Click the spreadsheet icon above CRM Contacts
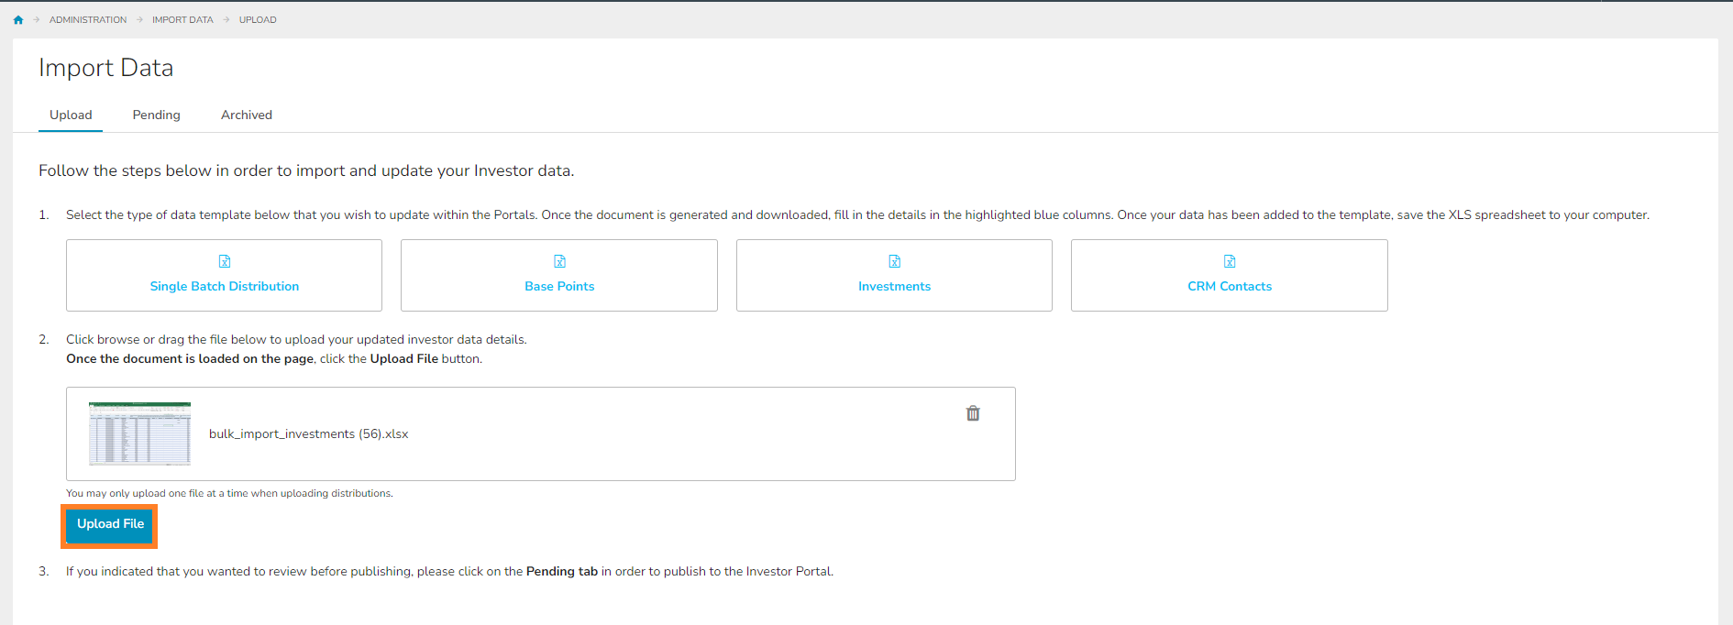 [x=1230, y=261]
